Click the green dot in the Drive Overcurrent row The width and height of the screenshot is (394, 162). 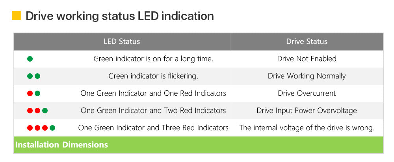pyautogui.click(x=37, y=93)
